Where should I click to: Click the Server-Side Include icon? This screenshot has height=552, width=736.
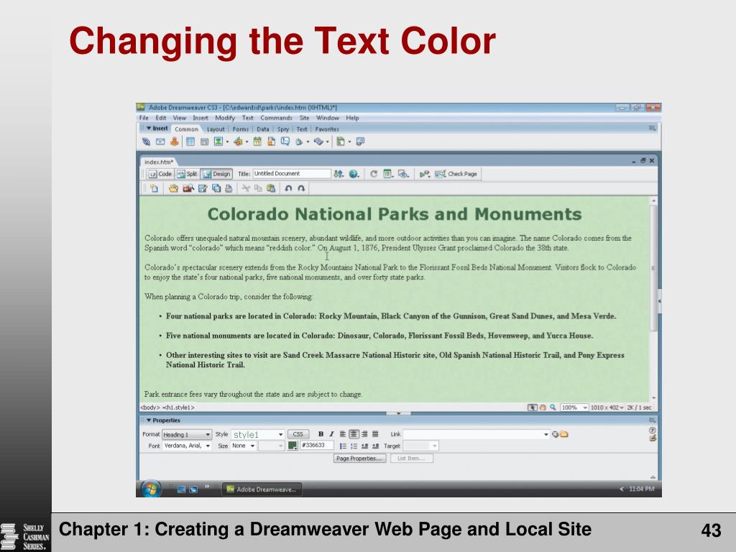pos(271,142)
